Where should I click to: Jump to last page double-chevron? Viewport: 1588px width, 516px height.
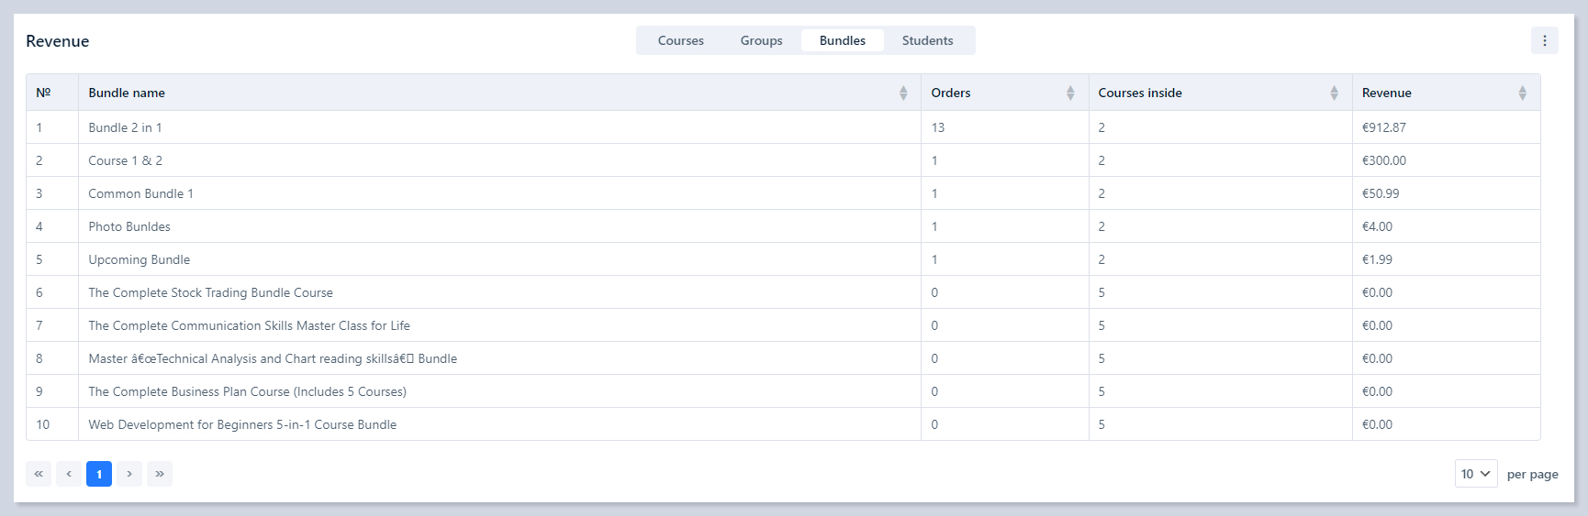pyautogui.click(x=160, y=474)
